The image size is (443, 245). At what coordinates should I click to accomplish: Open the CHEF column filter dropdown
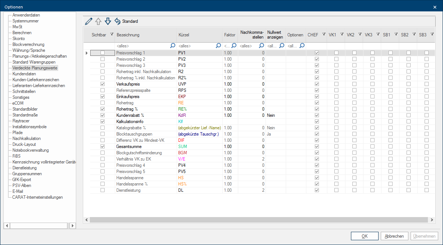[324, 34]
